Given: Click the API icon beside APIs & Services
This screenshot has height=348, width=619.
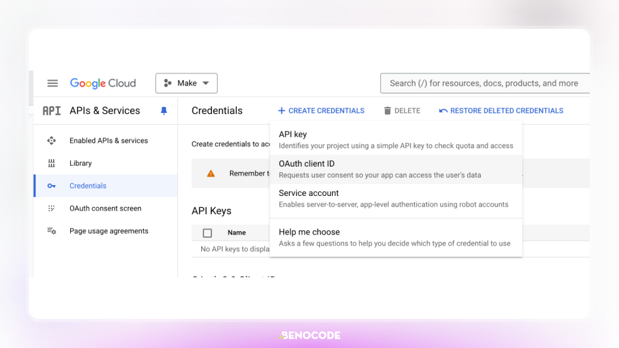Looking at the screenshot, I should point(52,111).
